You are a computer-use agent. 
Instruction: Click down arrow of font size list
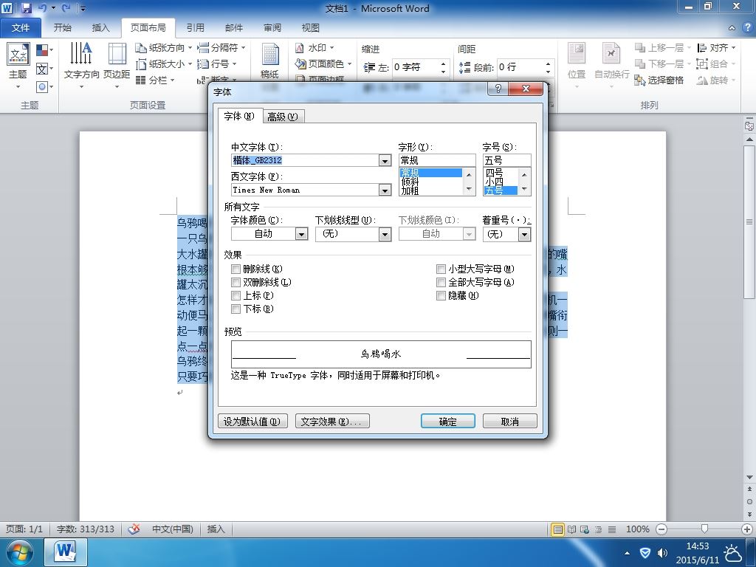525,189
